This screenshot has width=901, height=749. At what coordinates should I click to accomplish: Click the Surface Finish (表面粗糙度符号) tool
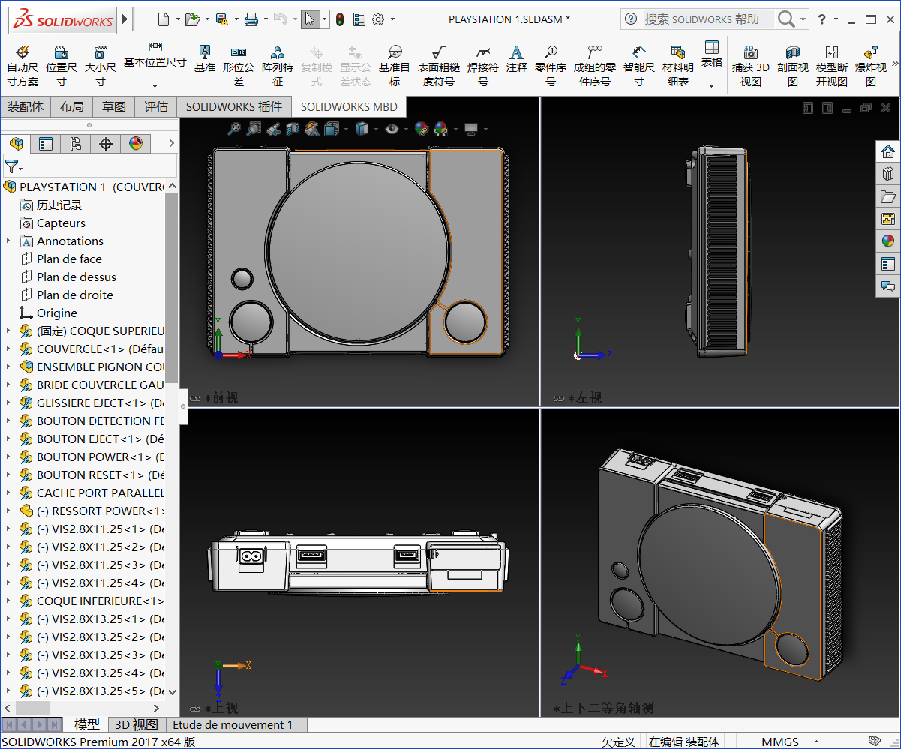coord(439,65)
